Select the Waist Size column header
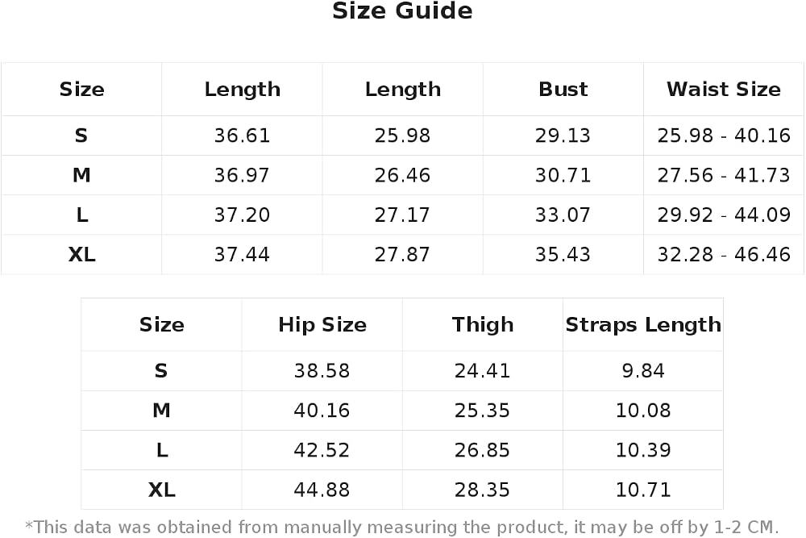The height and width of the screenshot is (538, 806). 723,90
